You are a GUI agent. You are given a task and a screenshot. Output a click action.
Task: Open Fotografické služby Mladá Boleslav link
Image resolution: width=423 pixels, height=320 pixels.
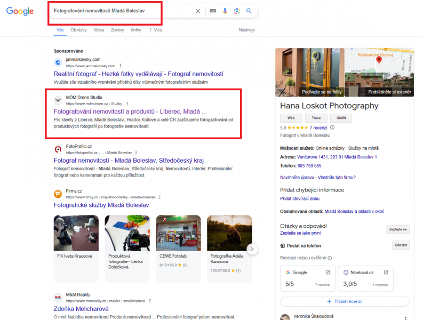[x=101, y=205]
